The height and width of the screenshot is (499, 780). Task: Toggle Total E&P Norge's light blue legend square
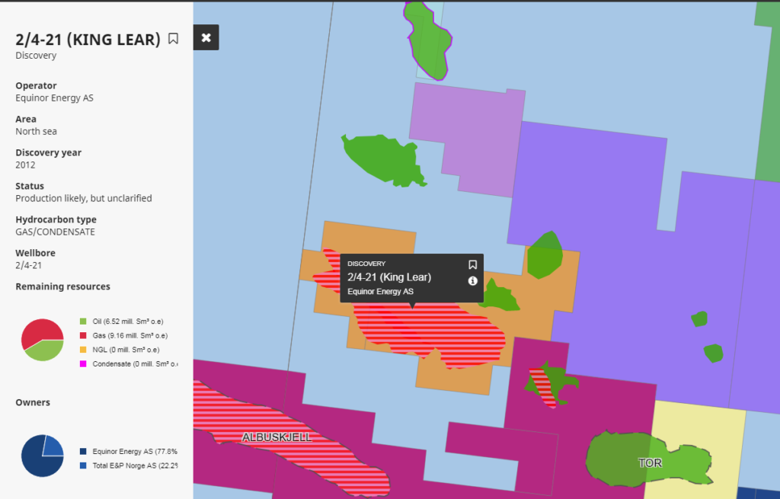point(83,465)
